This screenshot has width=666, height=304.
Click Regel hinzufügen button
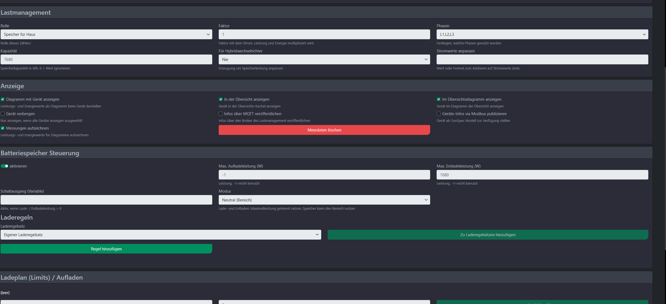coord(106,249)
